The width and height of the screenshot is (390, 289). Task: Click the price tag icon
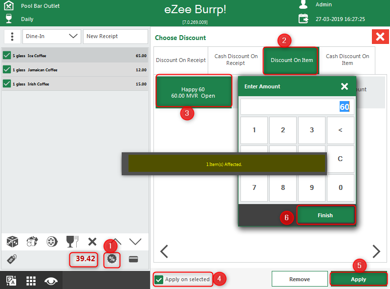[x=12, y=259]
